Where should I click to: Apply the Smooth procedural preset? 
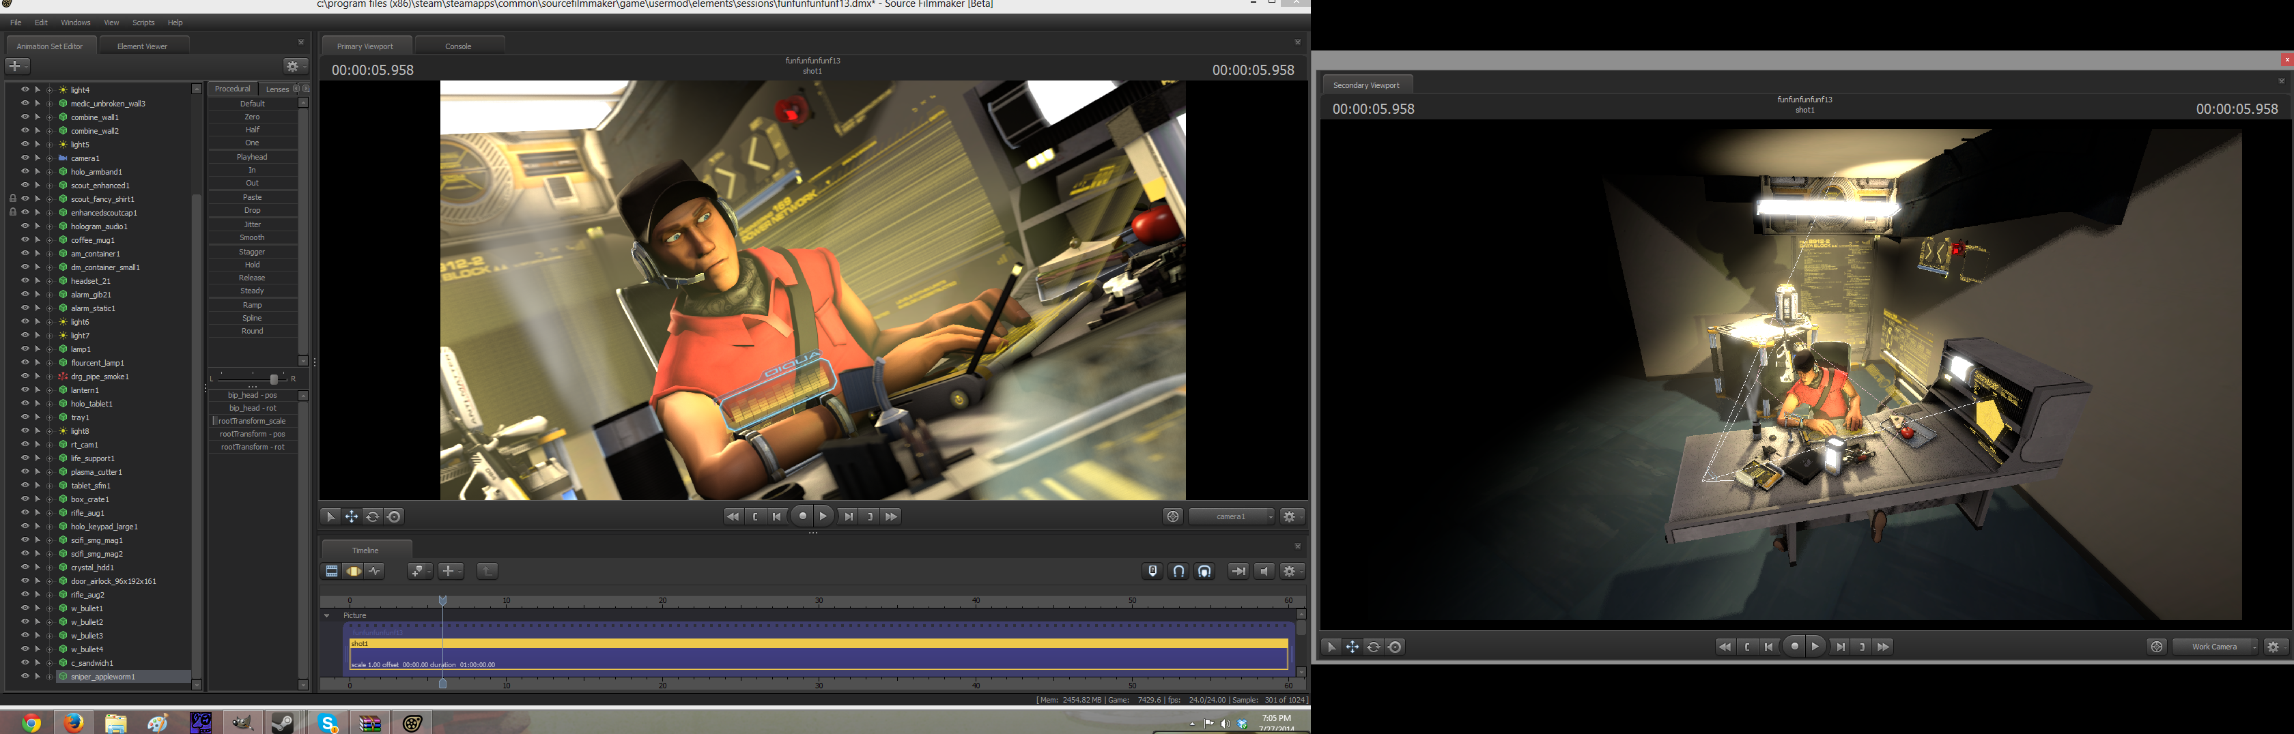[x=253, y=237]
